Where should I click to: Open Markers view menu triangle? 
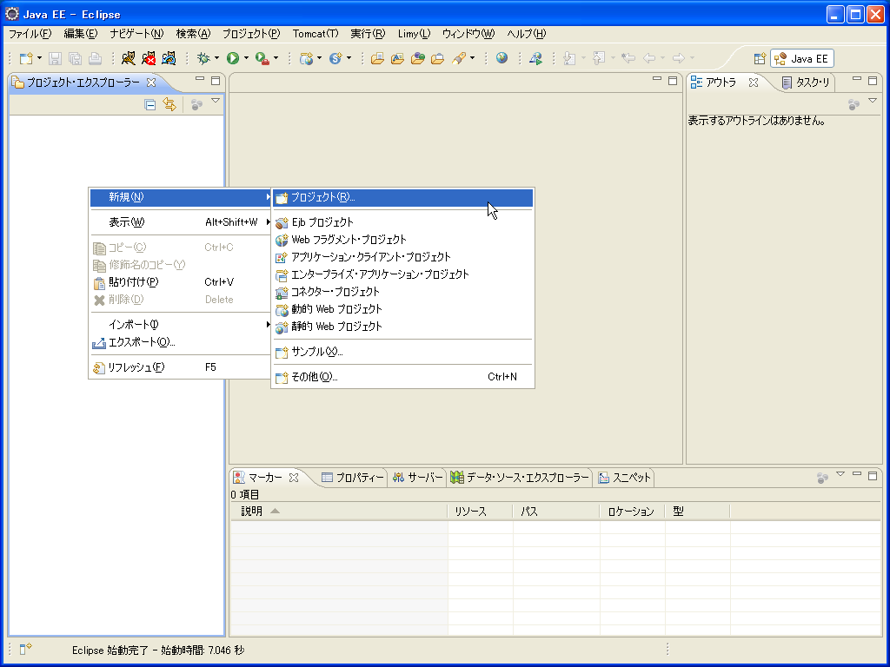840,474
